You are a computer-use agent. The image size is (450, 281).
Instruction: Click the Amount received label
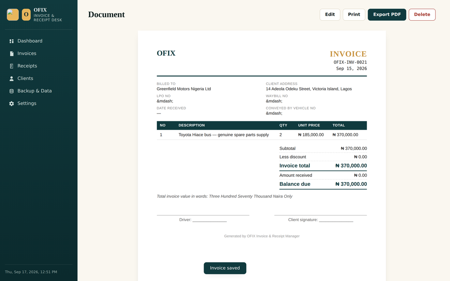(296, 175)
